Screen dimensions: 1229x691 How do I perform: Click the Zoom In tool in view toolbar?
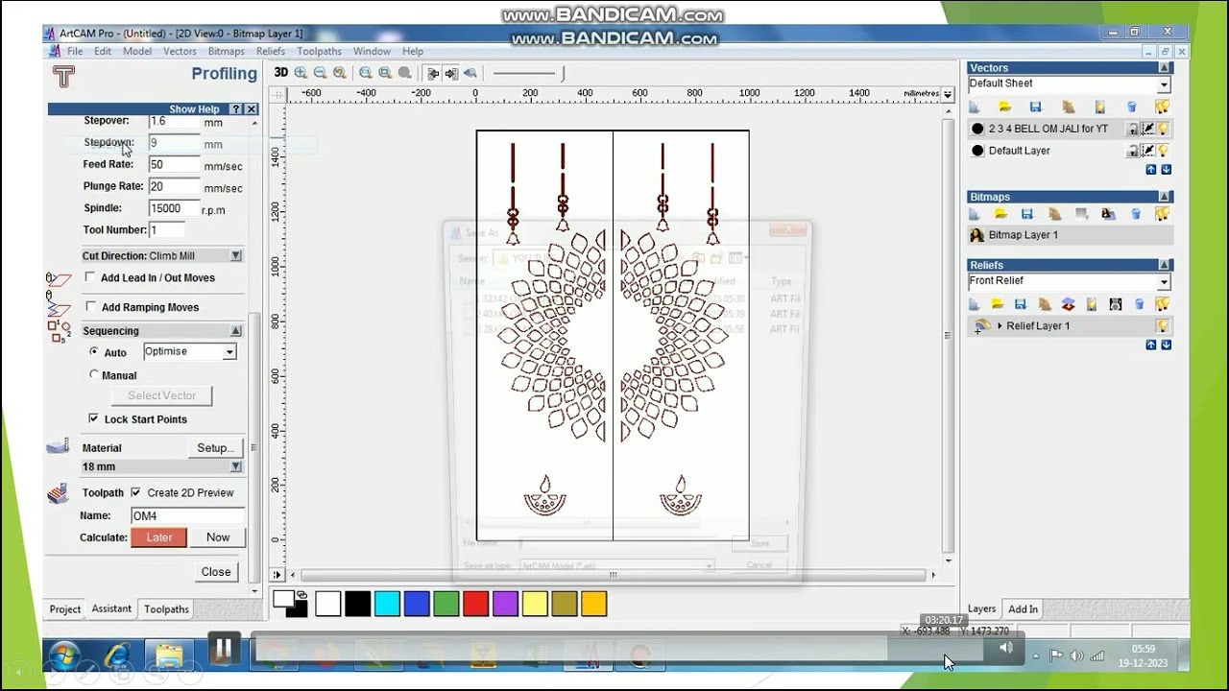301,73
